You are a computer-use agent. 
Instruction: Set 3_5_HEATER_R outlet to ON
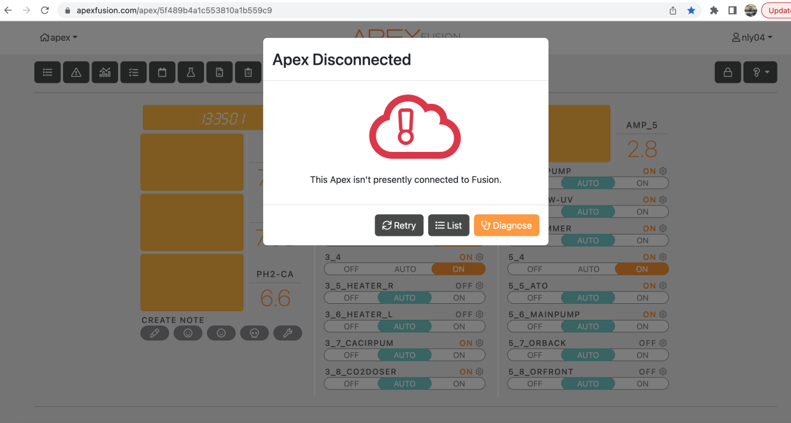pos(459,298)
